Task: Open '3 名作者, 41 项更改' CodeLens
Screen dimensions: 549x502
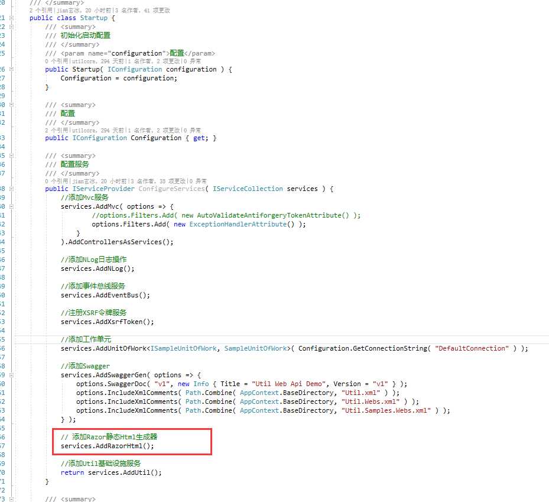Action: 142,11
